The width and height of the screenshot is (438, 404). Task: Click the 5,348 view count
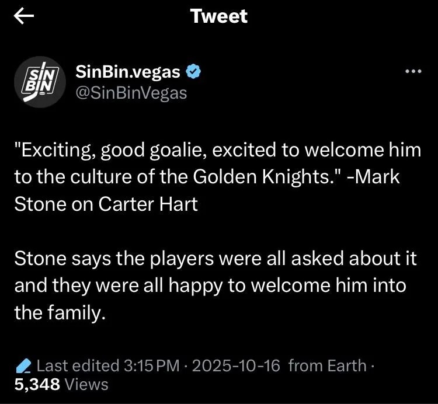36,384
